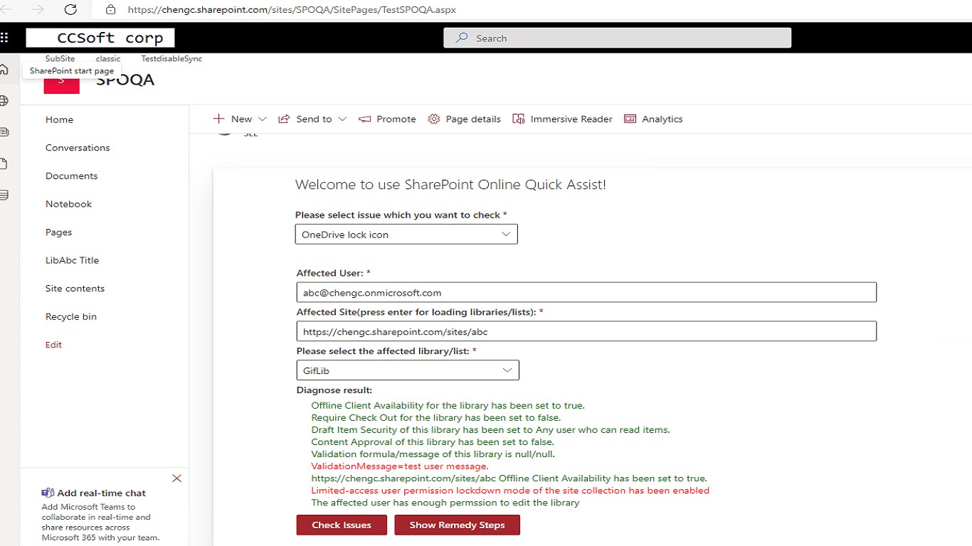Click the Check Issues button
972x546 pixels.
pyautogui.click(x=342, y=525)
